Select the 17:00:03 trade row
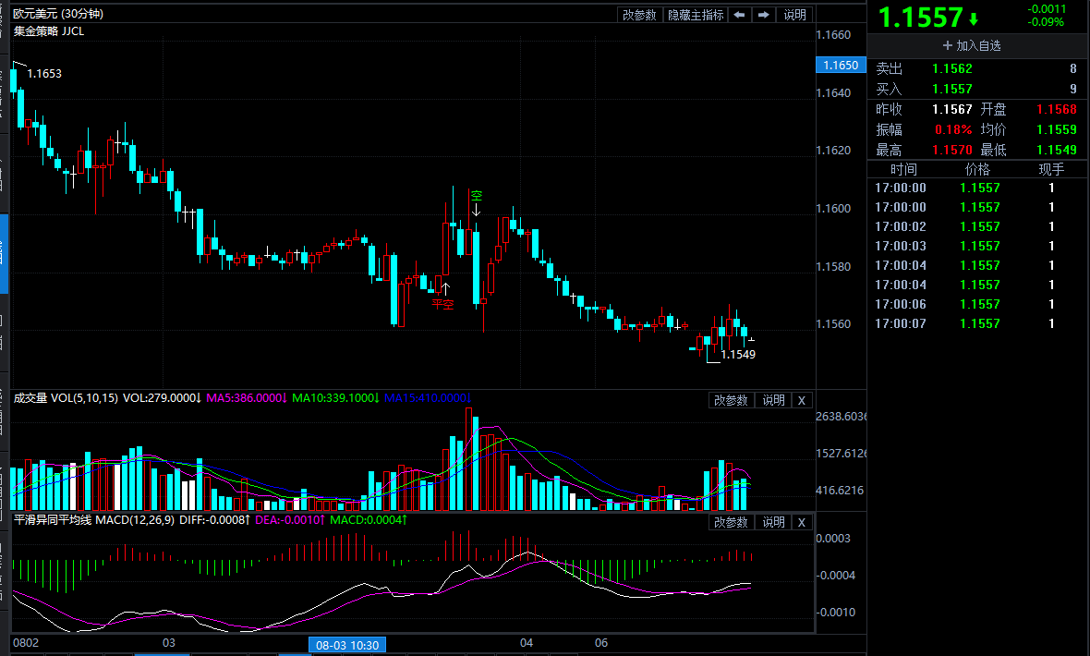 (x=976, y=247)
